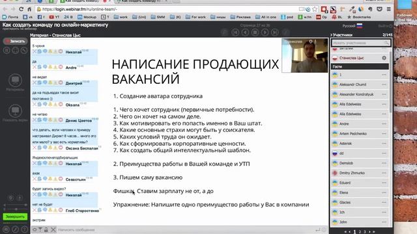Click the Pocket extension icon
The image size is (417, 234).
(x=379, y=9)
